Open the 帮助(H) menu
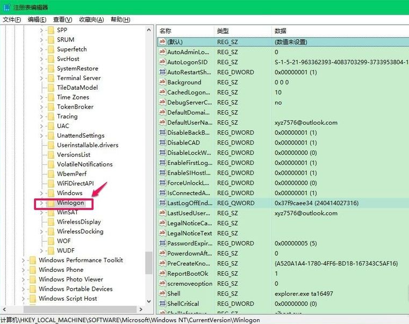The width and height of the screenshot is (409, 324). click(120, 19)
